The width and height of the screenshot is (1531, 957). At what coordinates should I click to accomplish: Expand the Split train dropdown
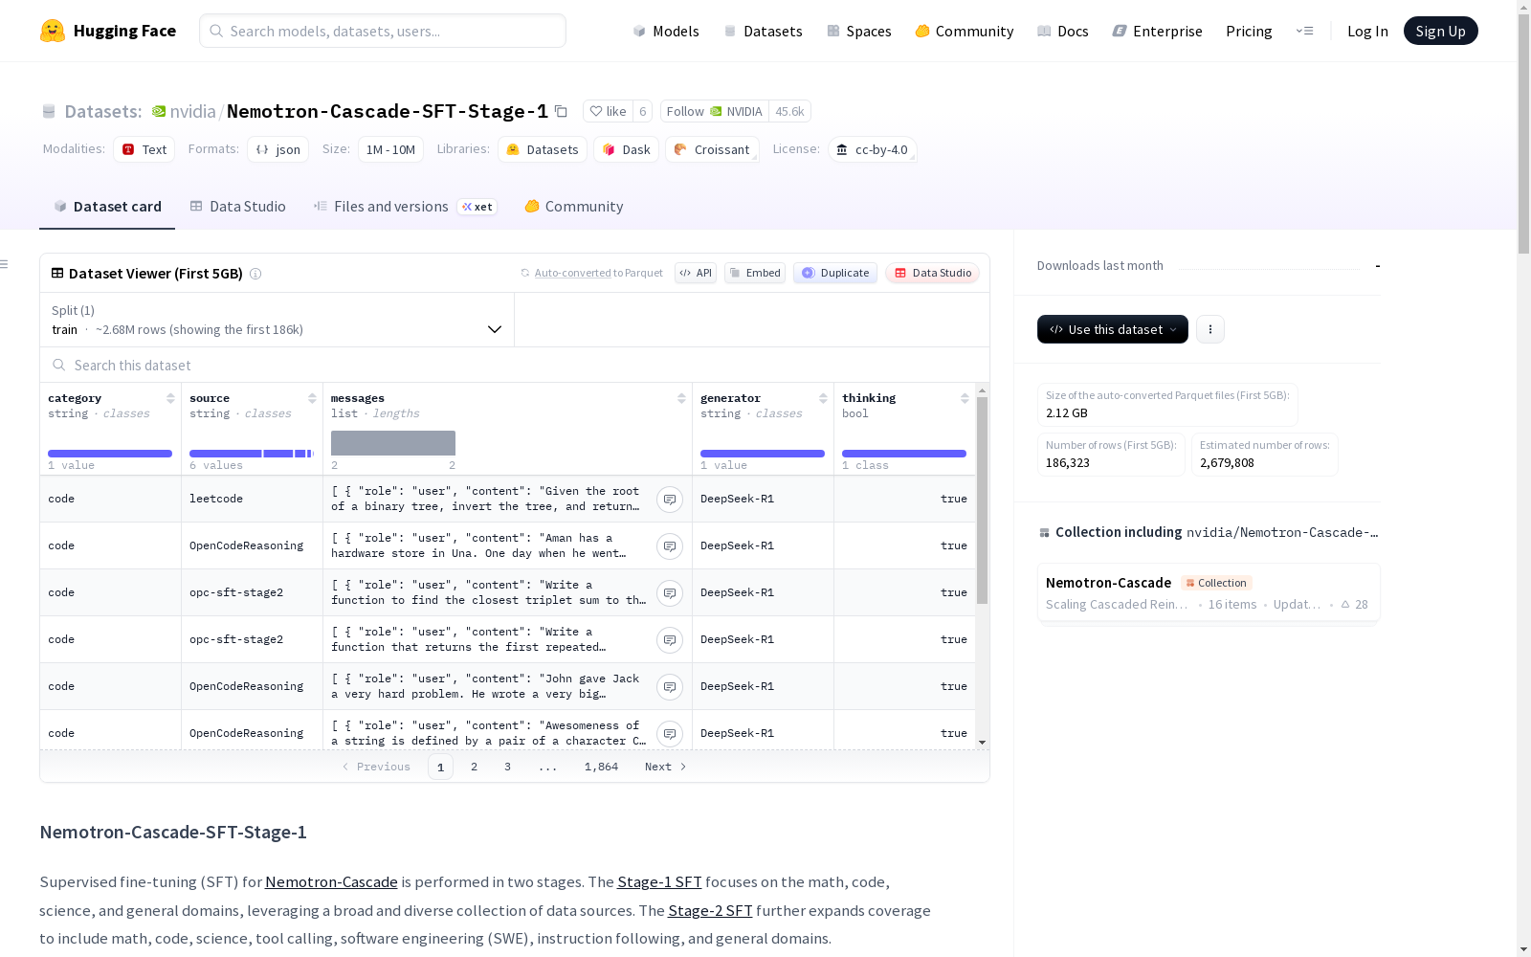coord(277,320)
